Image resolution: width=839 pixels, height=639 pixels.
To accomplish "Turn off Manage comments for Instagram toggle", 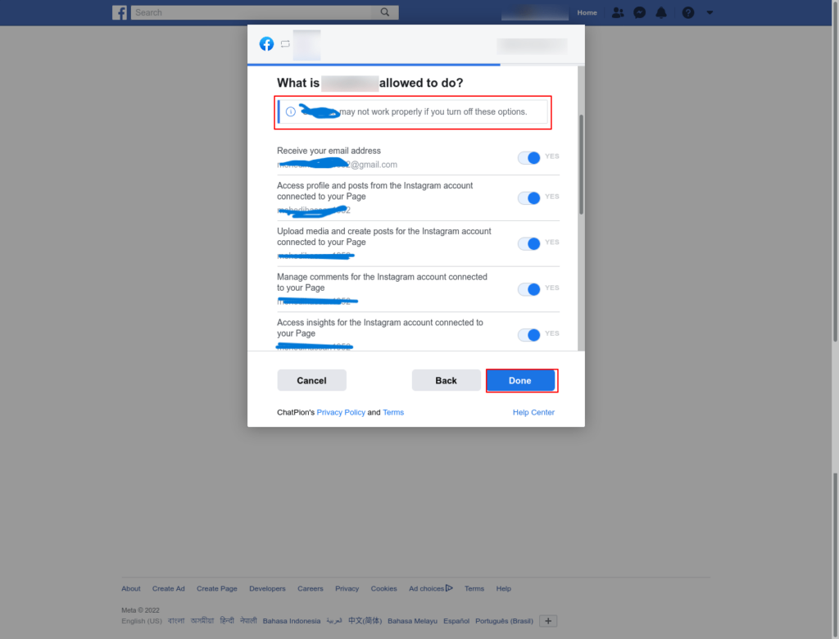I will click(x=528, y=289).
